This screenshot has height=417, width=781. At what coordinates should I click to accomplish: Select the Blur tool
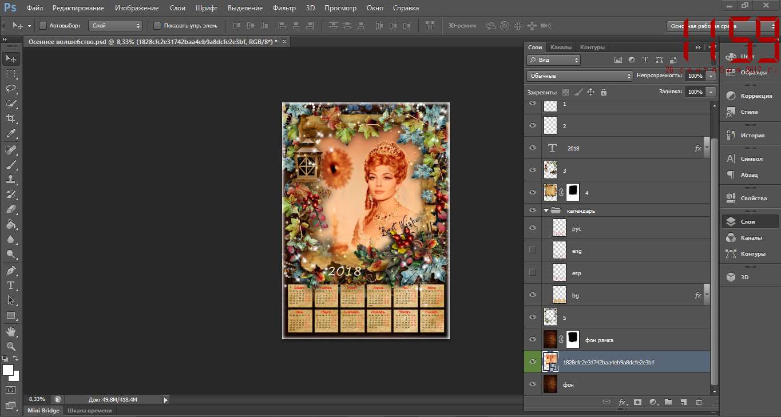click(x=11, y=240)
